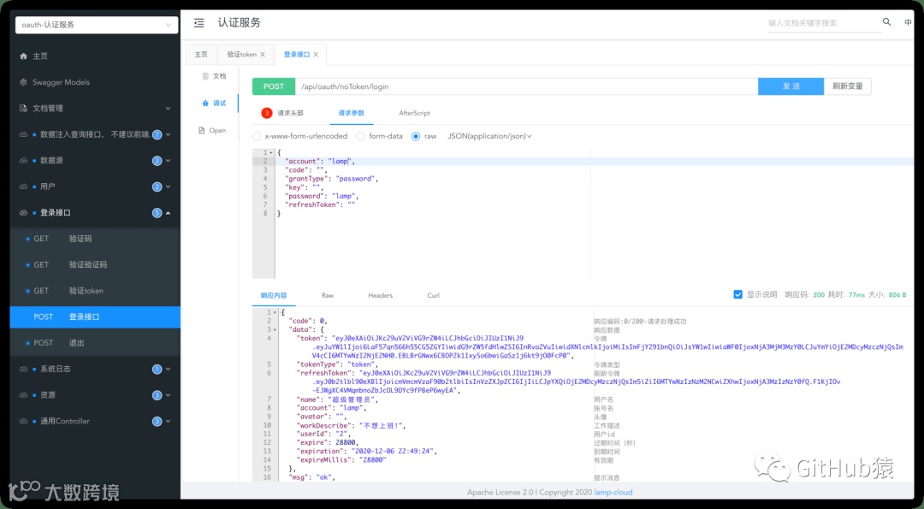Close the 验证token tab
924x509 pixels.
point(263,54)
